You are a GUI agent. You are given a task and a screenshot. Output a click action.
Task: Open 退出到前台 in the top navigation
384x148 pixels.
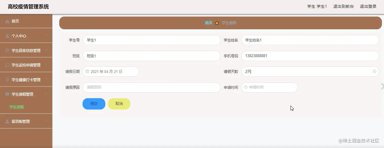coord(343,6)
